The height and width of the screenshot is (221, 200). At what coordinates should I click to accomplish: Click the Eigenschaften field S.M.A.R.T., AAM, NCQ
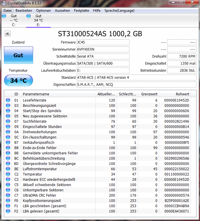click(136, 85)
